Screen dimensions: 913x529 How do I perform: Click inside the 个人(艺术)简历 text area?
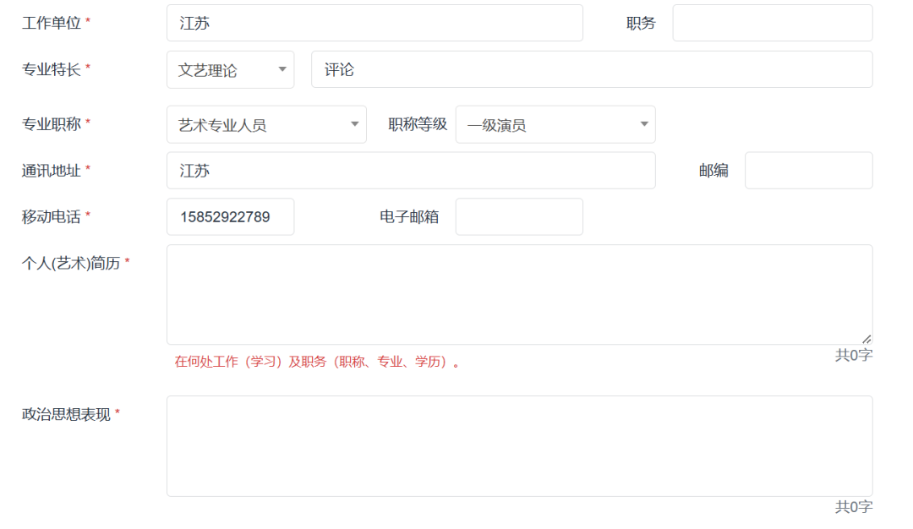coord(519,294)
